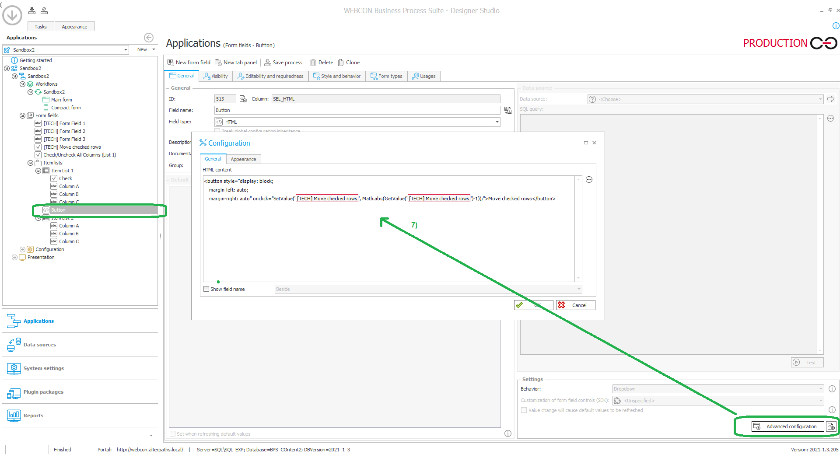
Task: Click the first quick-access save icon in title bar
Action: [32, 10]
